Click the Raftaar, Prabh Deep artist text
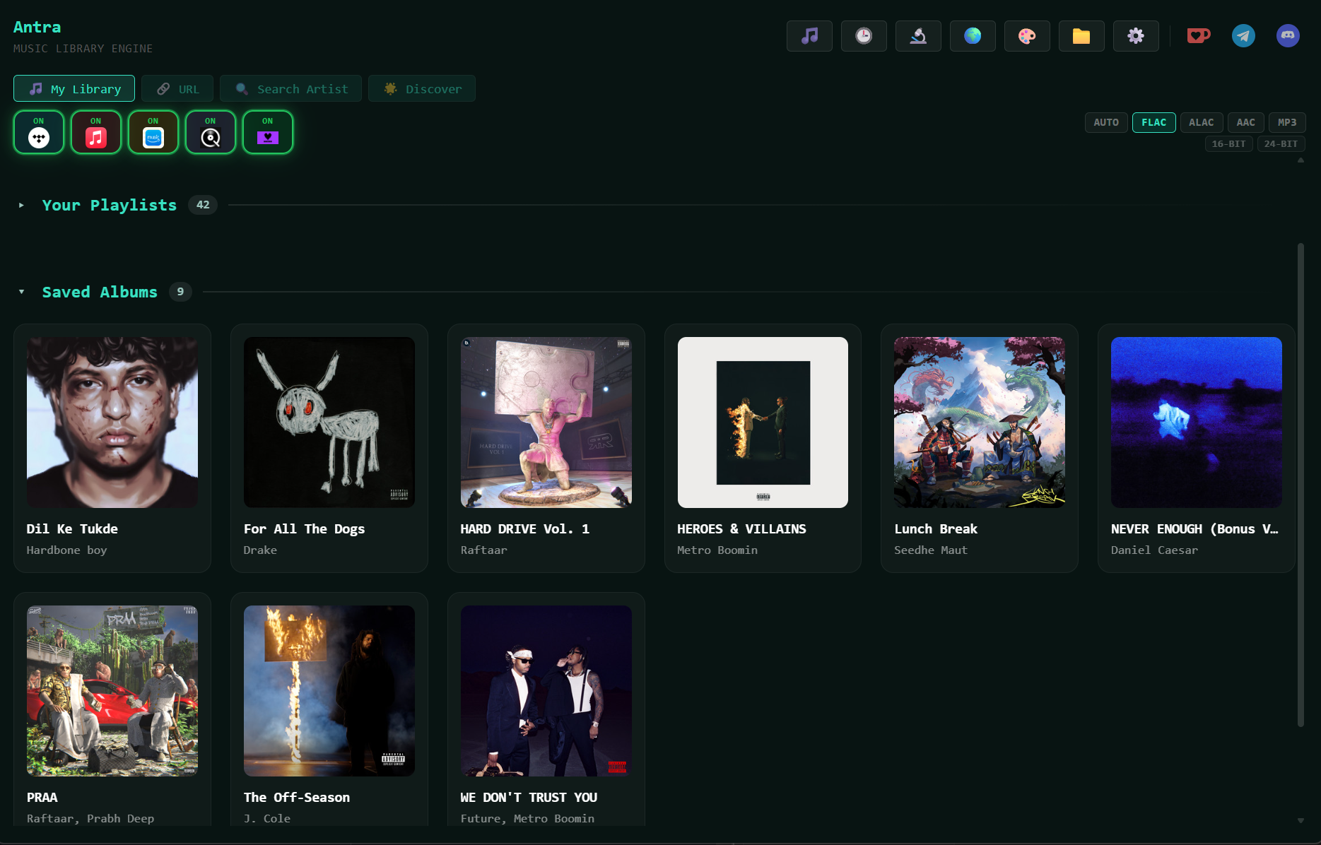Image resolution: width=1321 pixels, height=845 pixels. [x=90, y=819]
